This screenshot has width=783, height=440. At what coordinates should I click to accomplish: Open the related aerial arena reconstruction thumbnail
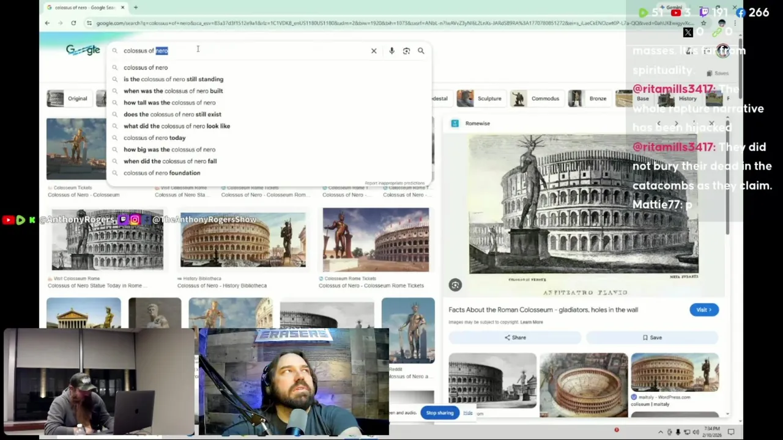[584, 385]
